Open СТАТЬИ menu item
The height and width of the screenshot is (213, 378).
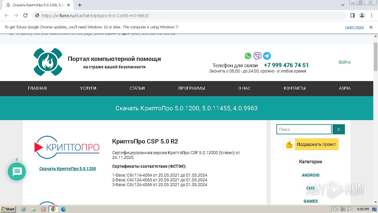137,88
